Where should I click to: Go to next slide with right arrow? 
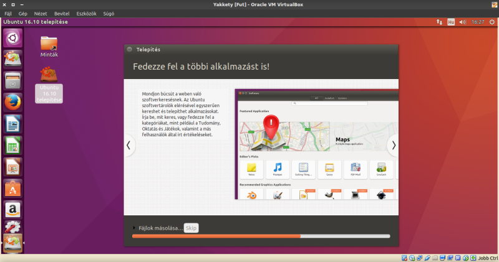tap(393, 145)
